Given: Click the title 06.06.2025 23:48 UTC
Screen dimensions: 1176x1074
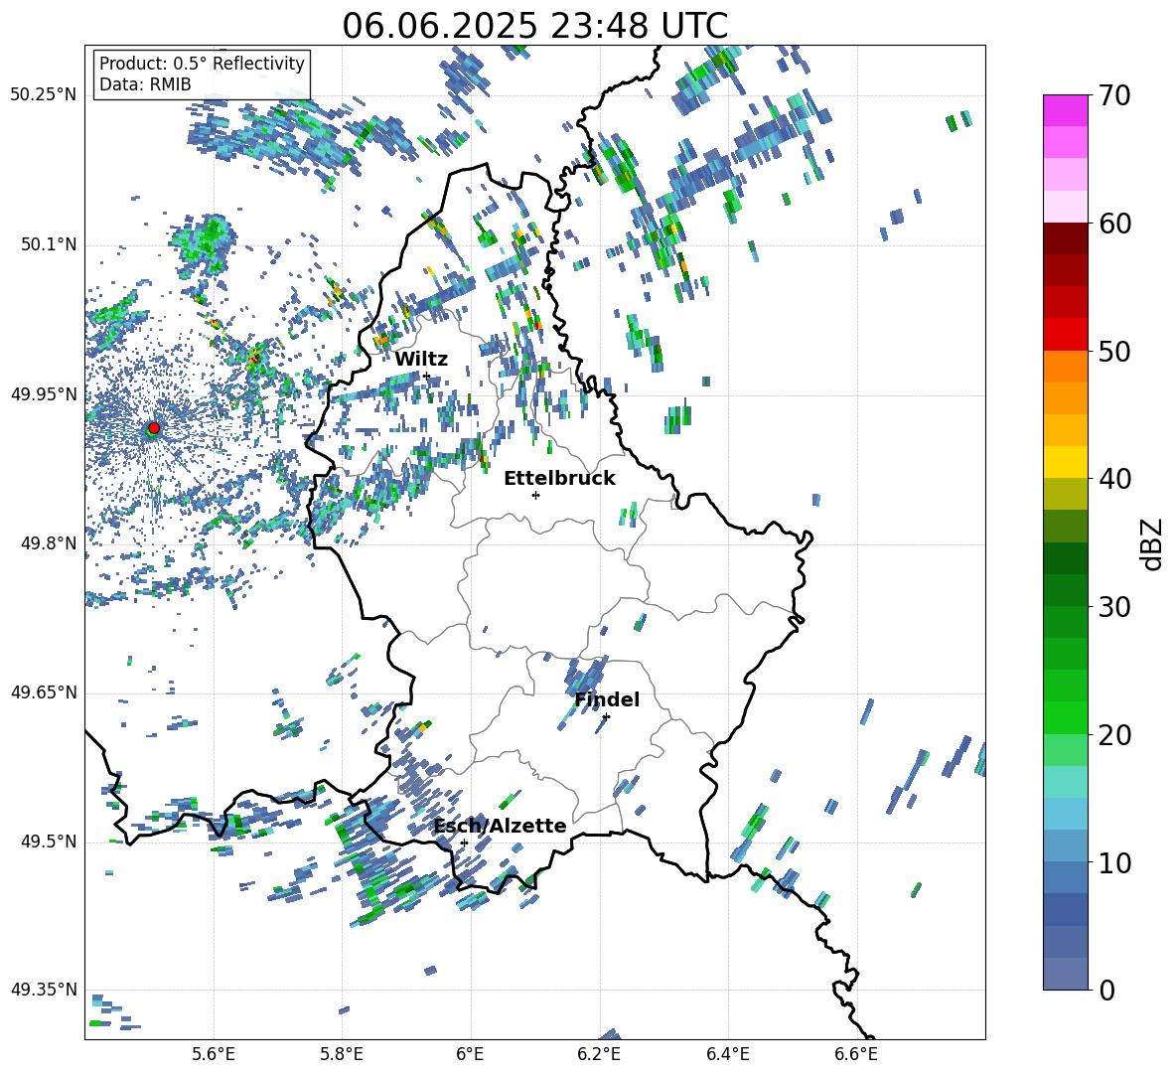Looking at the screenshot, I should click(x=534, y=26).
